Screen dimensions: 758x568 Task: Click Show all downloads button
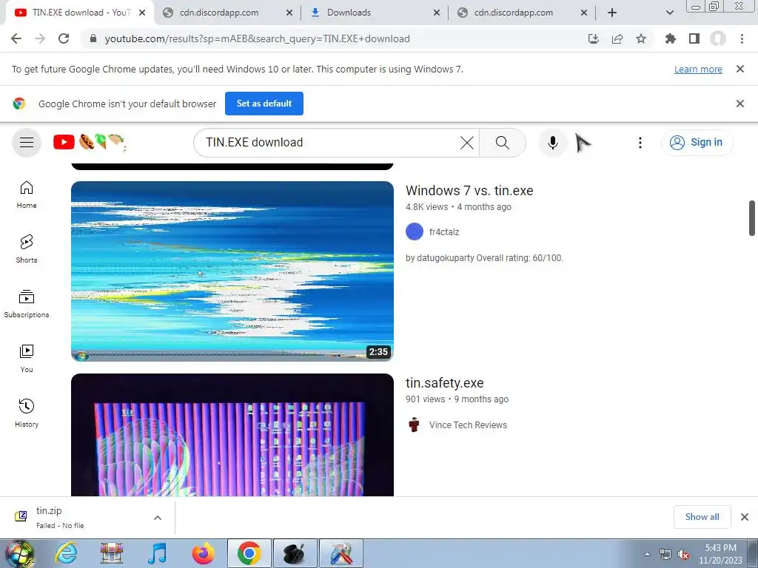click(x=702, y=517)
